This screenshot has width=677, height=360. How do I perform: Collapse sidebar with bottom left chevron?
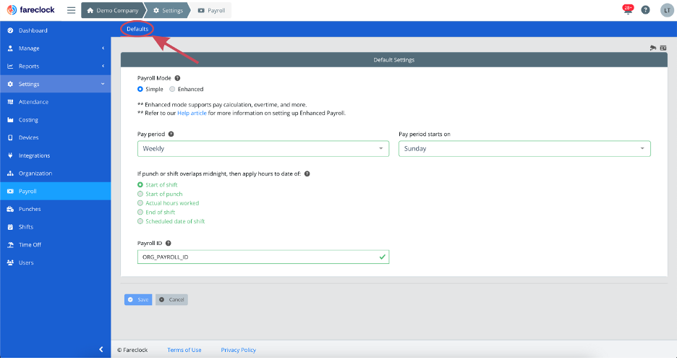tap(101, 350)
